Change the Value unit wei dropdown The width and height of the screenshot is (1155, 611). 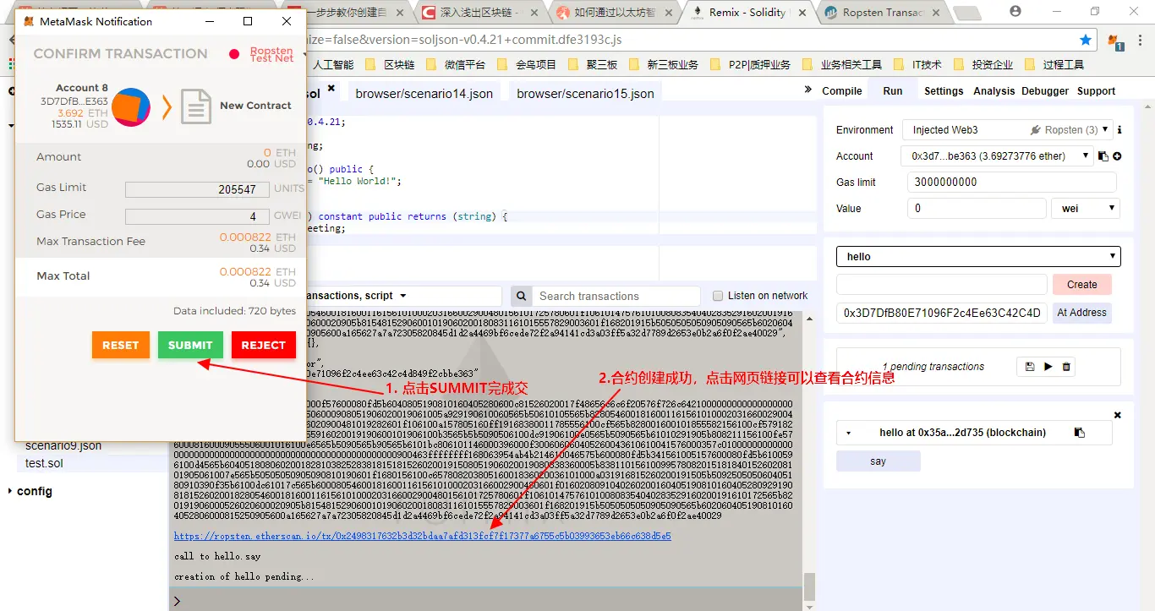(x=1086, y=208)
